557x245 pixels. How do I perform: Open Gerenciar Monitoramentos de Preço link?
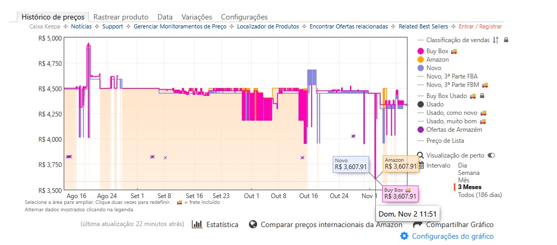coord(180,26)
